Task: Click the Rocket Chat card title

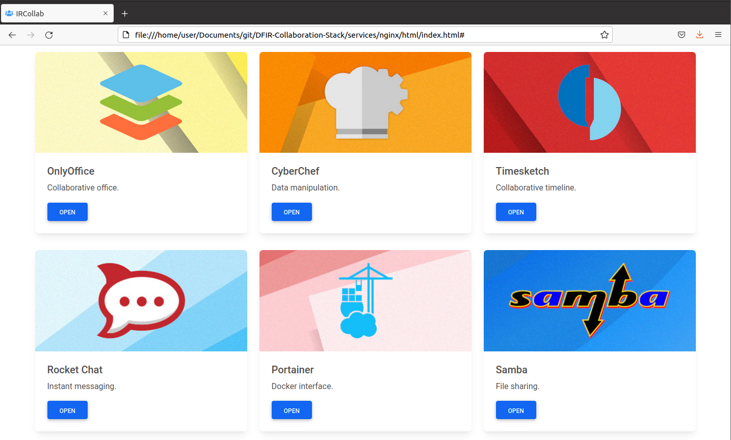Action: [x=75, y=370]
